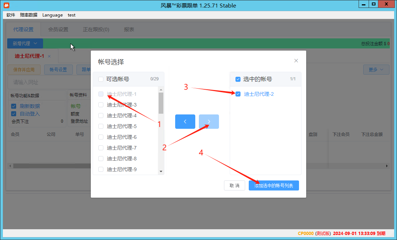Click the 保存并应用 button
This screenshot has height=240, width=397.
click(x=24, y=70)
